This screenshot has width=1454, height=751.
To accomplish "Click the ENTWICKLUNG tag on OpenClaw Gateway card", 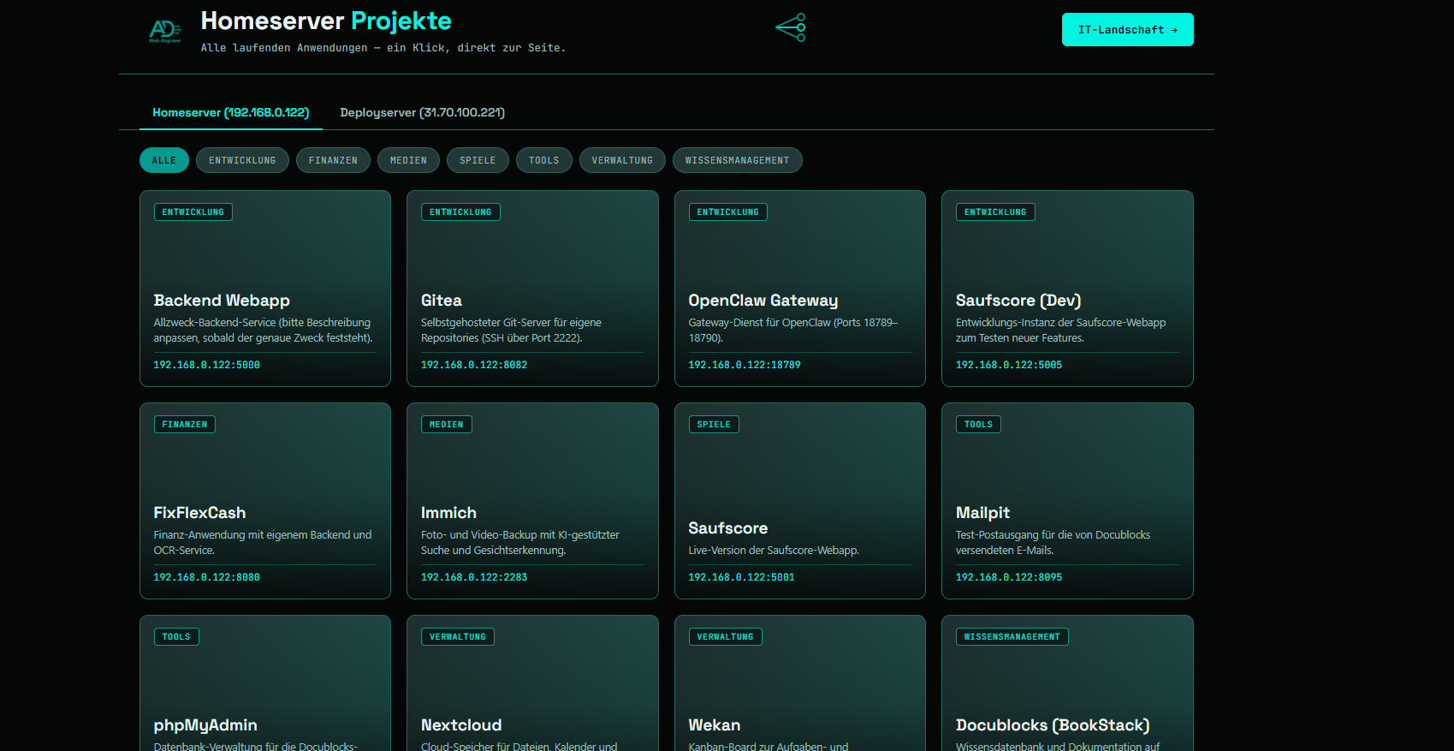I will coord(728,212).
